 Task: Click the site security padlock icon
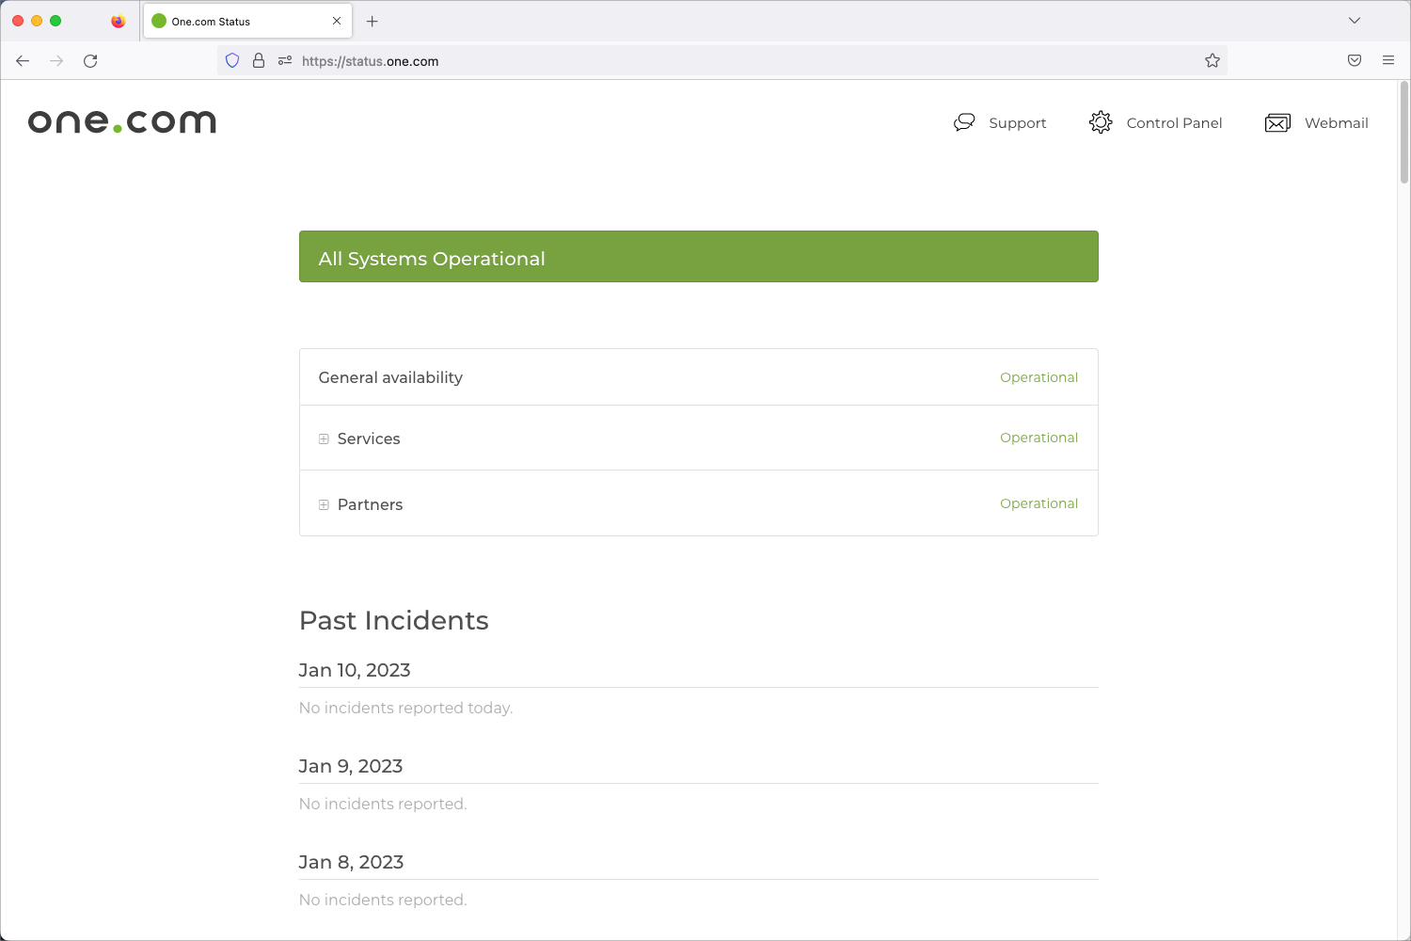[x=259, y=61]
